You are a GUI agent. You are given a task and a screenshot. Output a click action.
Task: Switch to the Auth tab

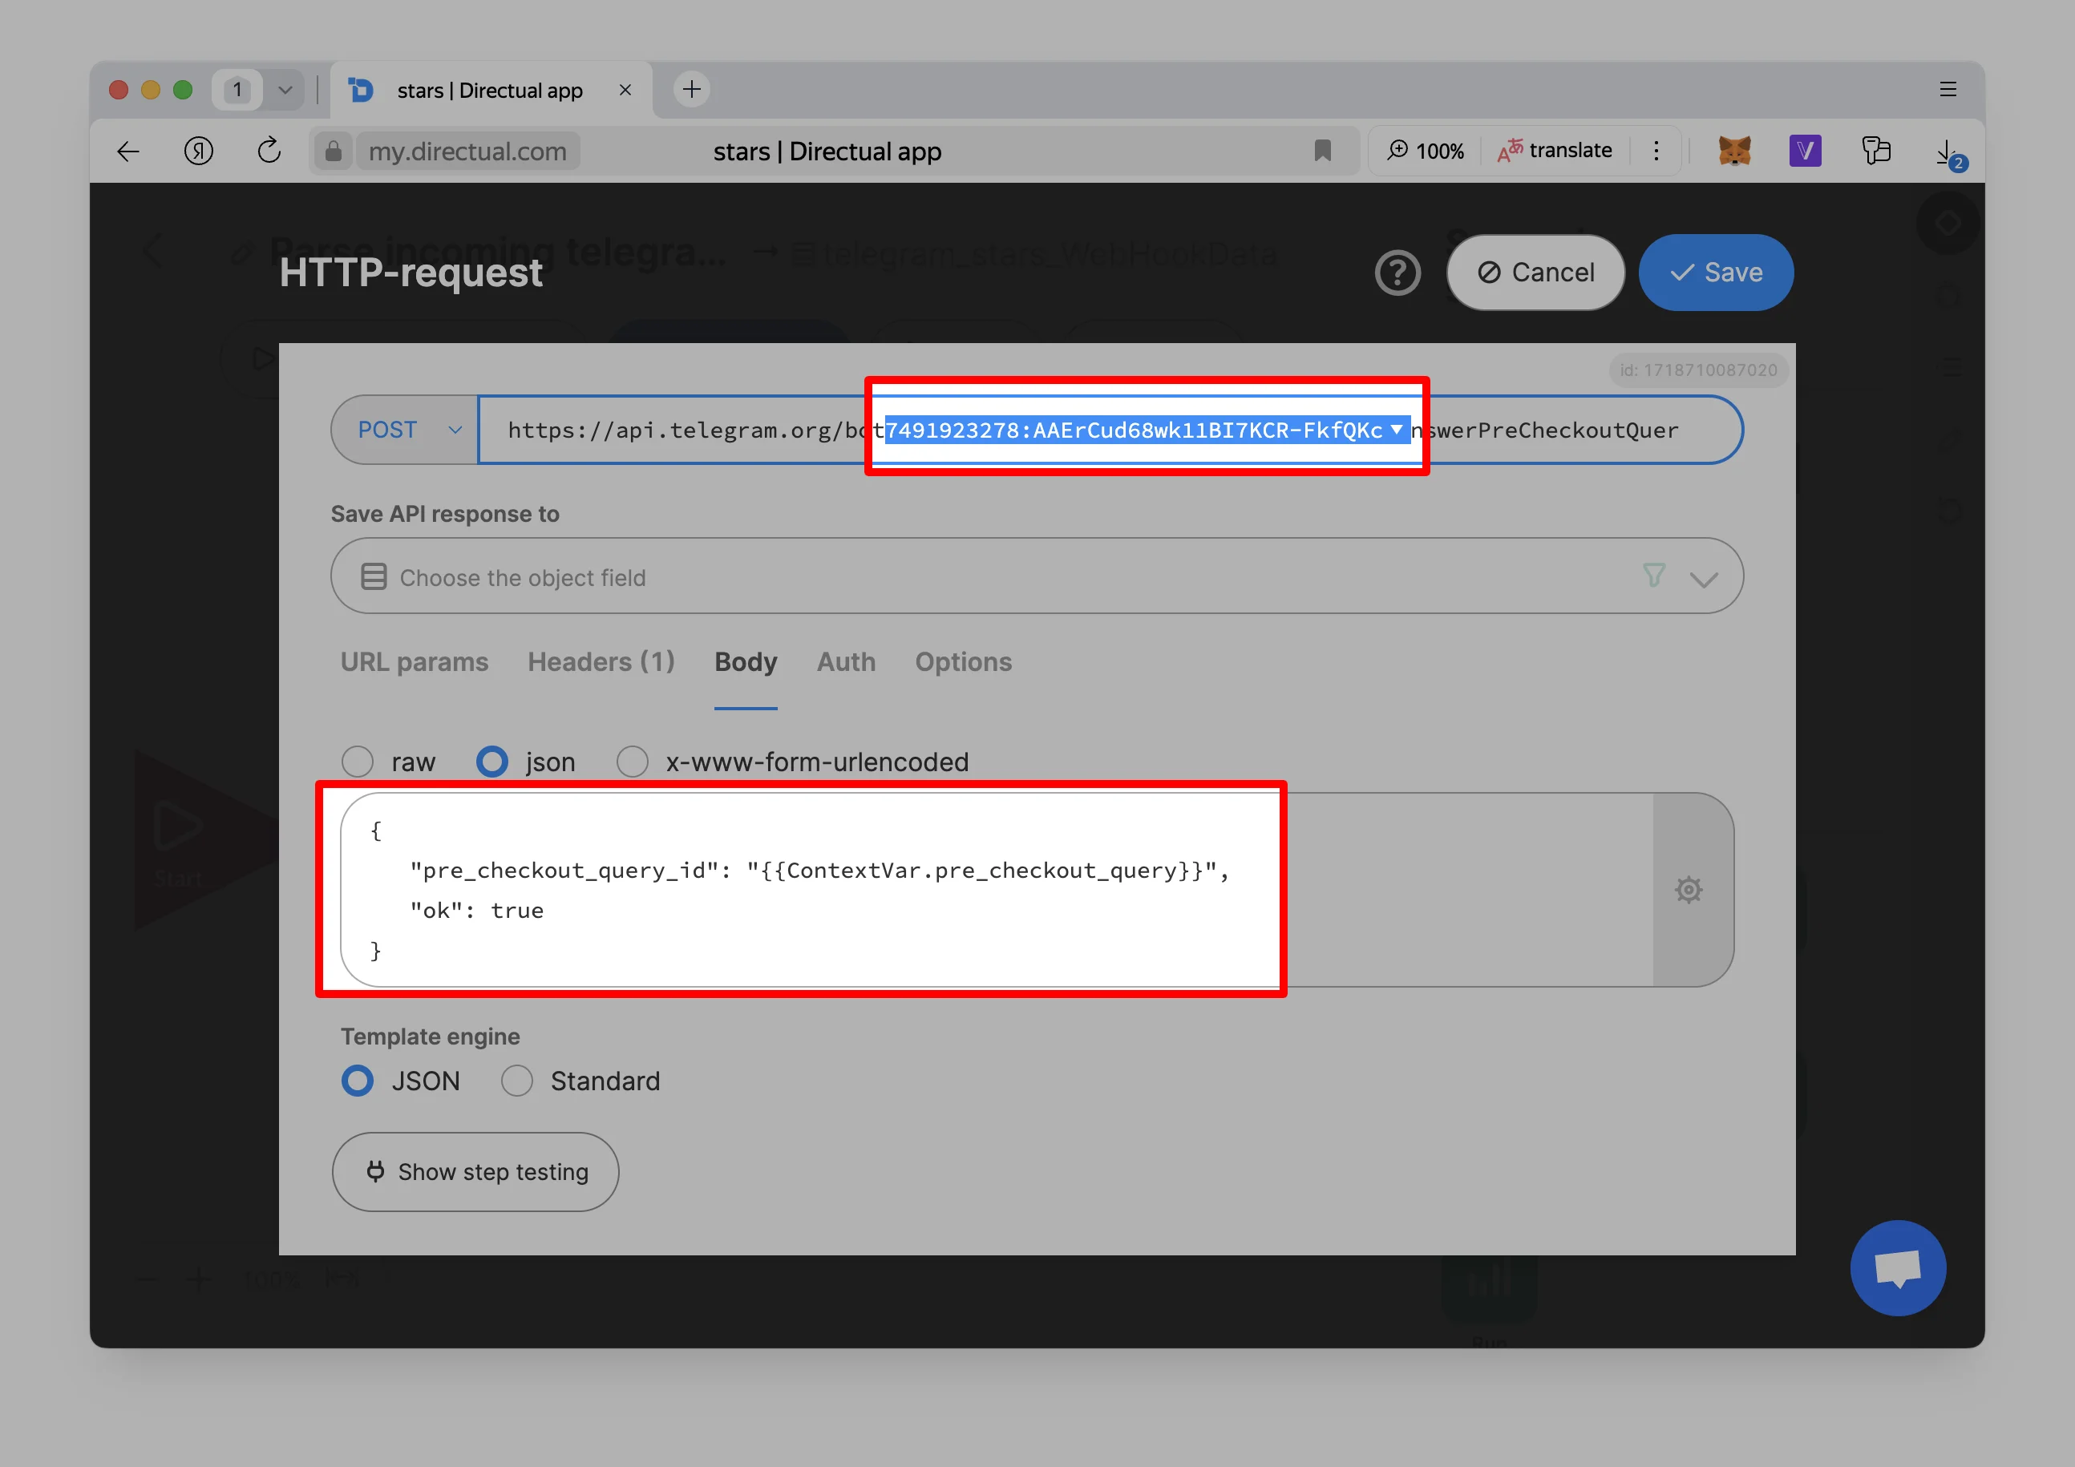[846, 661]
